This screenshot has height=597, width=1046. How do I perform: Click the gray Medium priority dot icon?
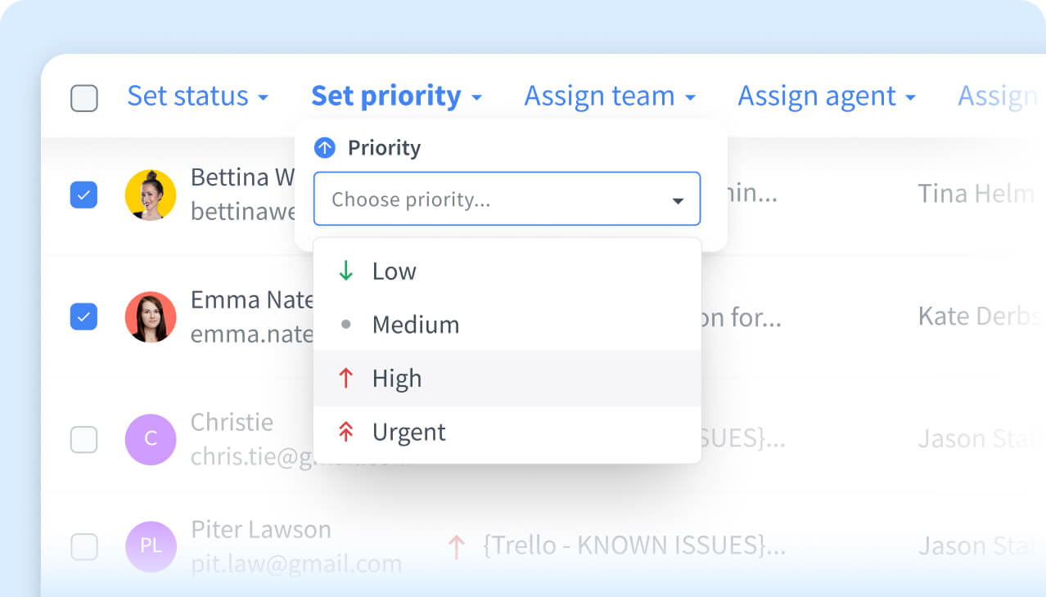(x=346, y=324)
